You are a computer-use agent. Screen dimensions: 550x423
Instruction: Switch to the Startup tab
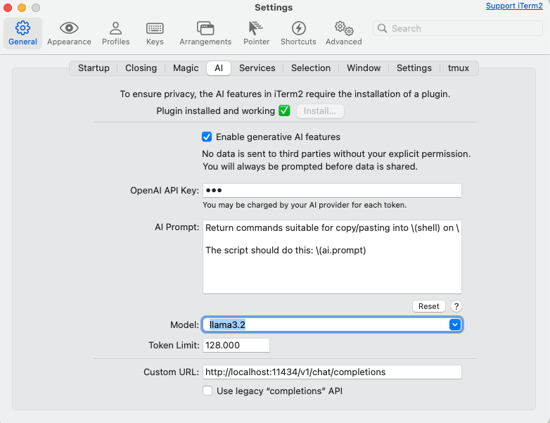pyautogui.click(x=94, y=68)
